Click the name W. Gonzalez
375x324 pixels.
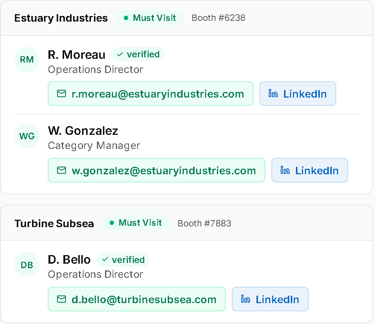(x=83, y=131)
